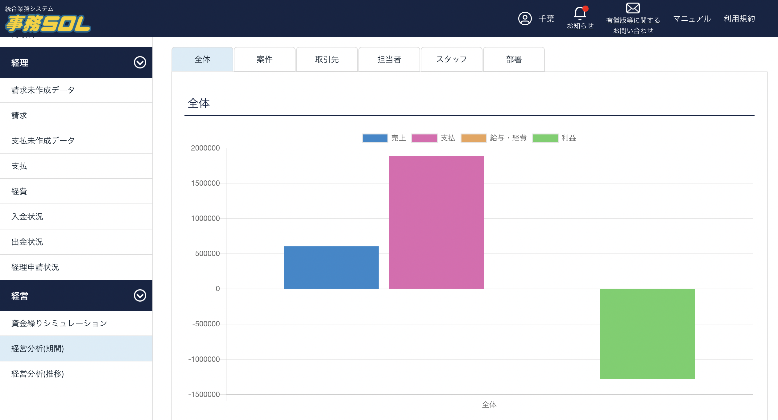Open 請求未作成データ in sidebar
The image size is (778, 420).
coord(43,90)
